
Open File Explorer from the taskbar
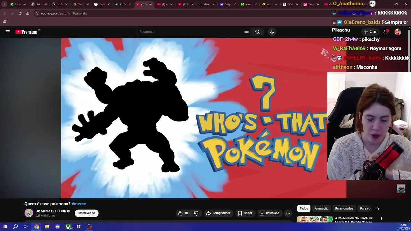(47, 227)
